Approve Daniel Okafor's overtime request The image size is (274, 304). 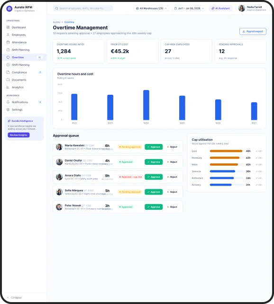coord(154,162)
